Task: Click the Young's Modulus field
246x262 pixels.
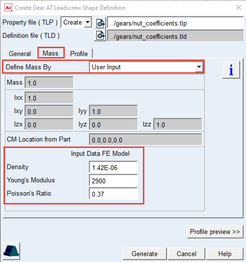Action: 113,180
